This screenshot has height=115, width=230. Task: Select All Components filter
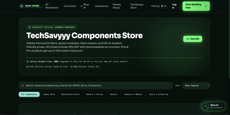(x=29, y=94)
